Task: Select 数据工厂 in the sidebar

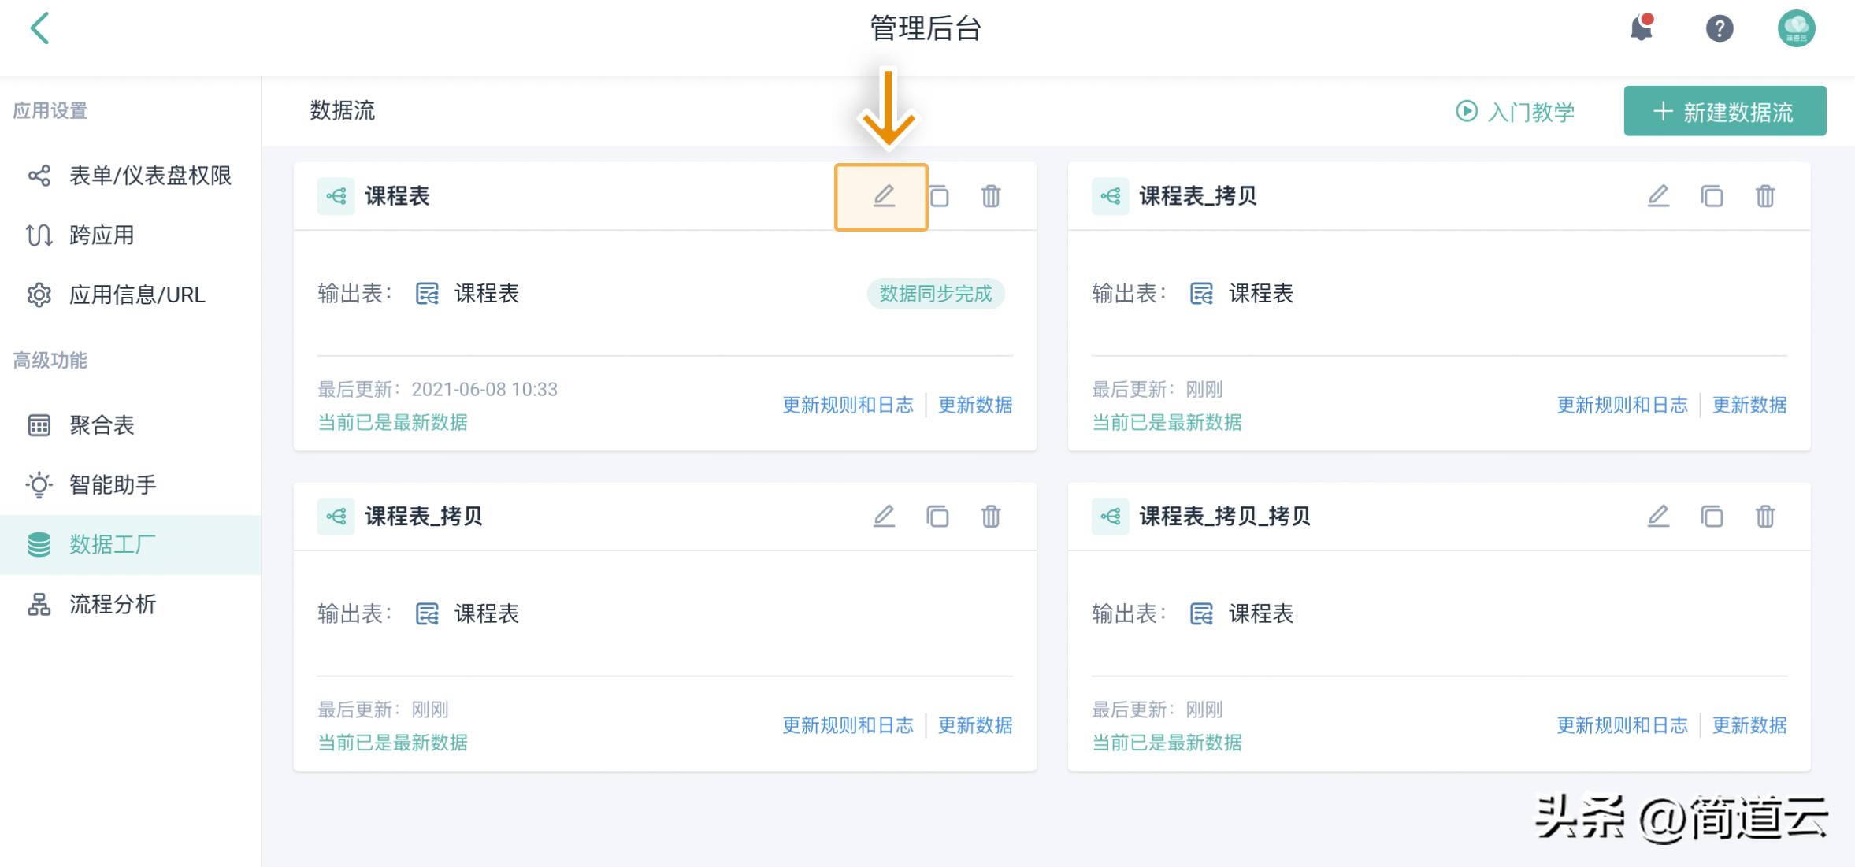Action: [109, 543]
